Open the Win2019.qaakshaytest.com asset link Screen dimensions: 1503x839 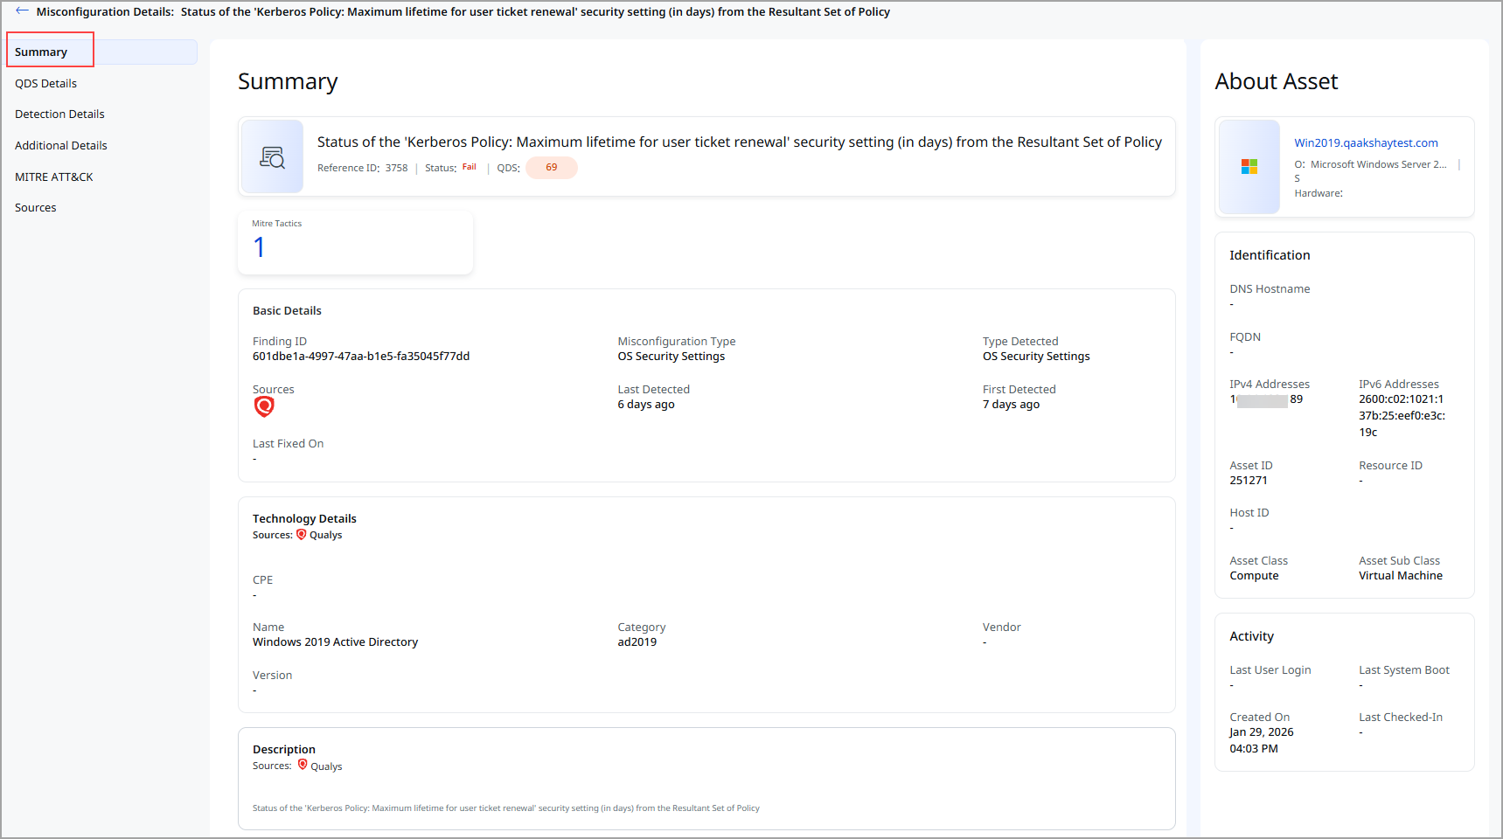click(x=1366, y=142)
